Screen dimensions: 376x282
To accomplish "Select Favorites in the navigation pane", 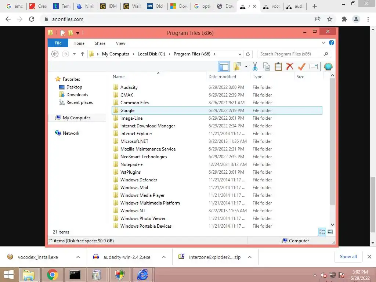I will click(x=71, y=79).
